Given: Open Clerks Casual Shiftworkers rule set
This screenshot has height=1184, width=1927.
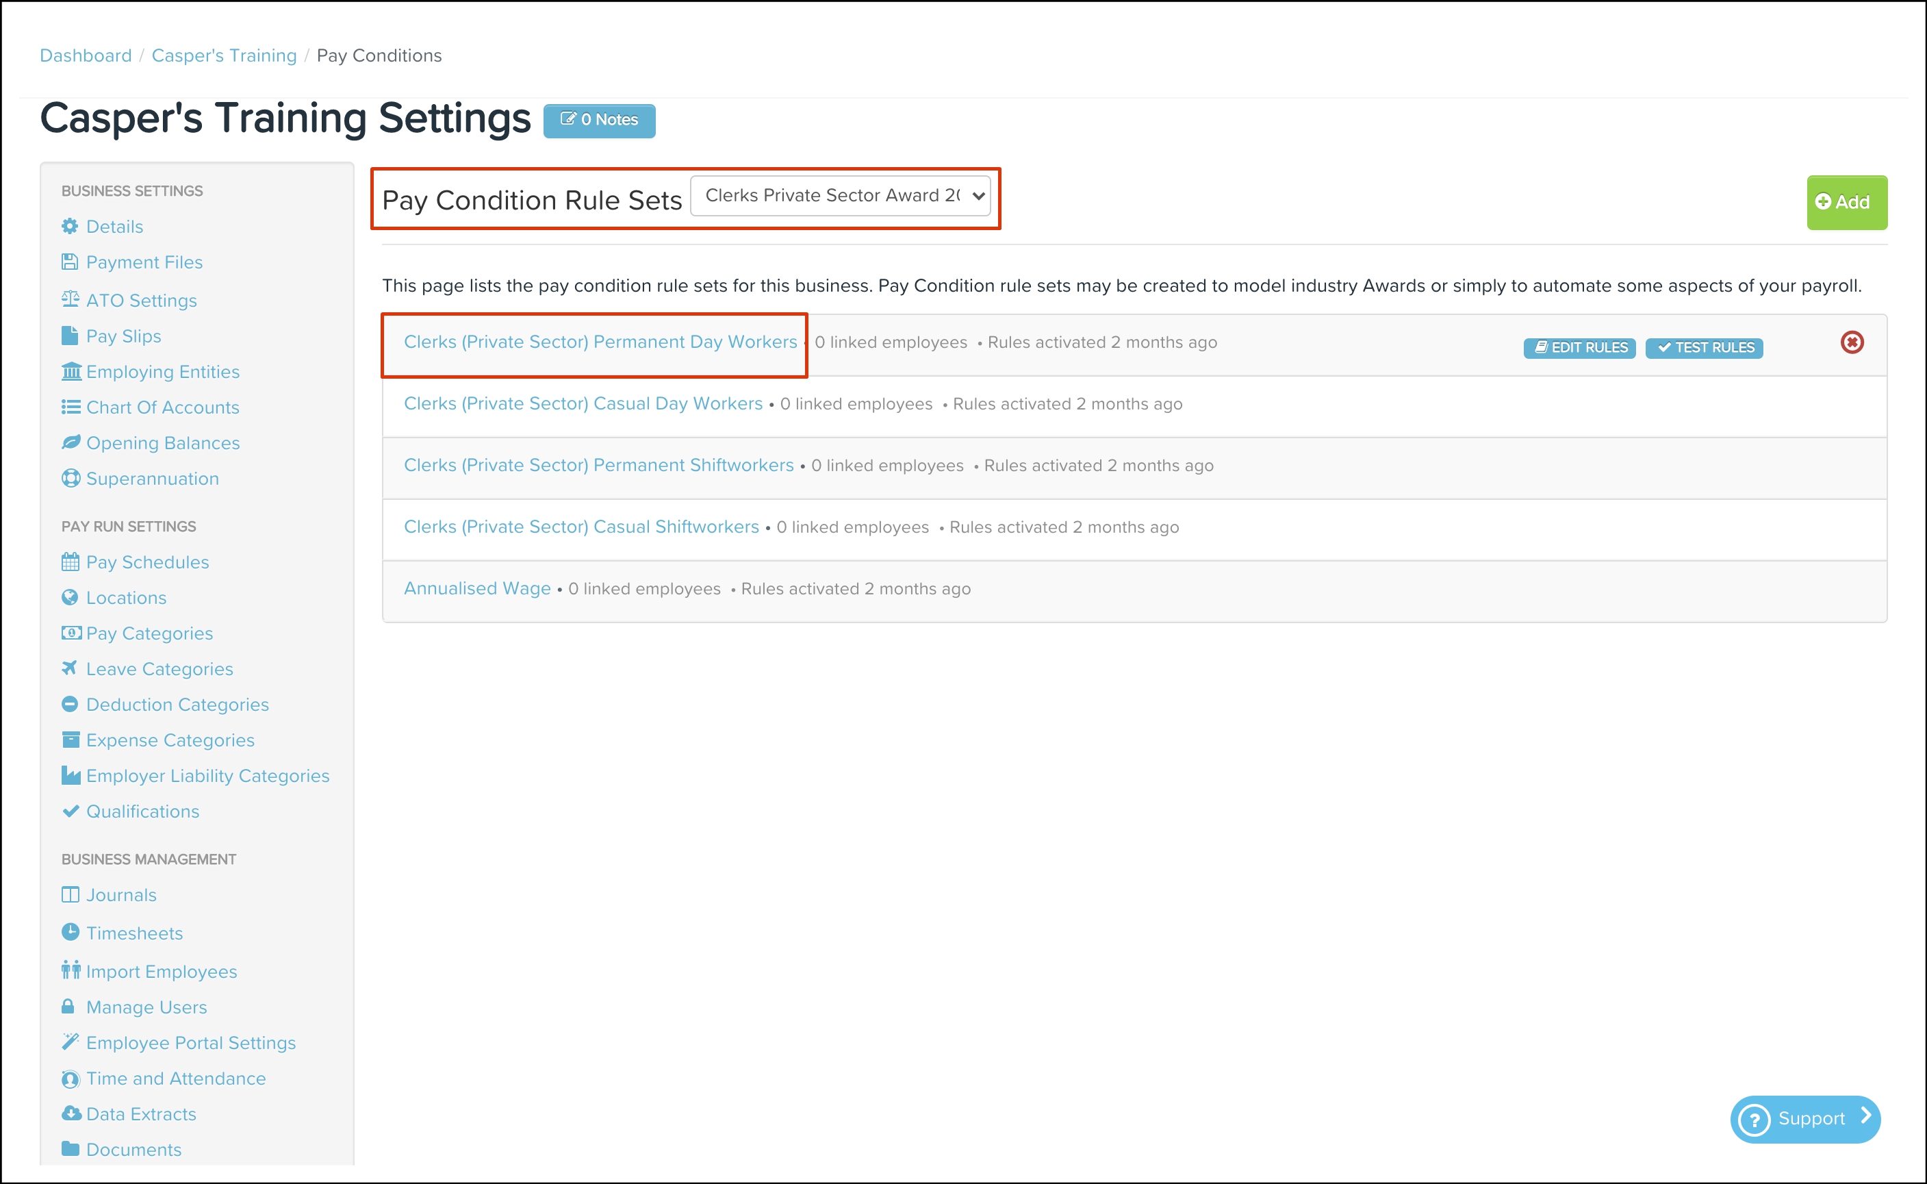Looking at the screenshot, I should (x=580, y=527).
